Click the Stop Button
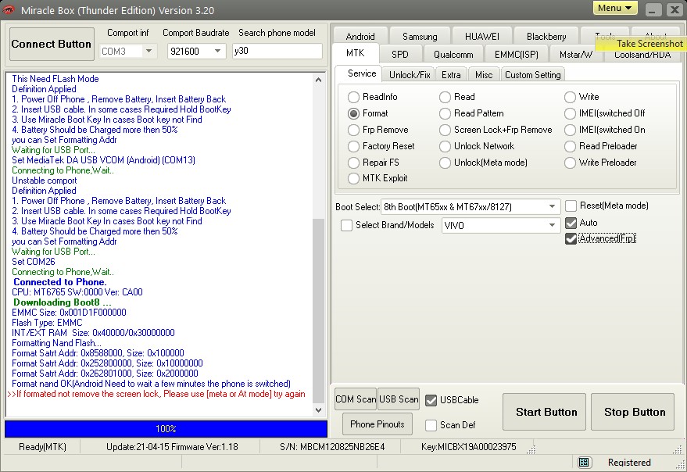The image size is (687, 472). pyautogui.click(x=632, y=412)
